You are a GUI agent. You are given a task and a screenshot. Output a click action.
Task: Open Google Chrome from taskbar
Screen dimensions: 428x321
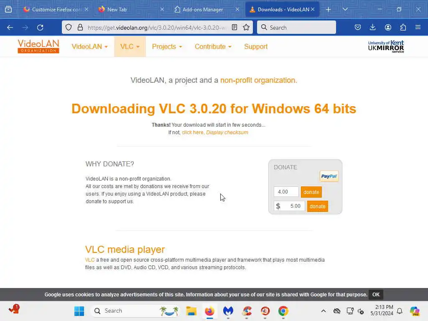pos(283,311)
